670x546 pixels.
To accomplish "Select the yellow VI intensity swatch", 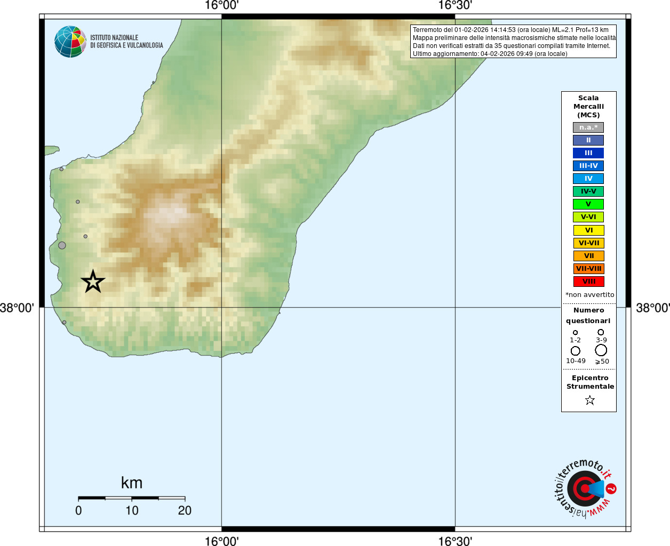I will click(x=588, y=230).
